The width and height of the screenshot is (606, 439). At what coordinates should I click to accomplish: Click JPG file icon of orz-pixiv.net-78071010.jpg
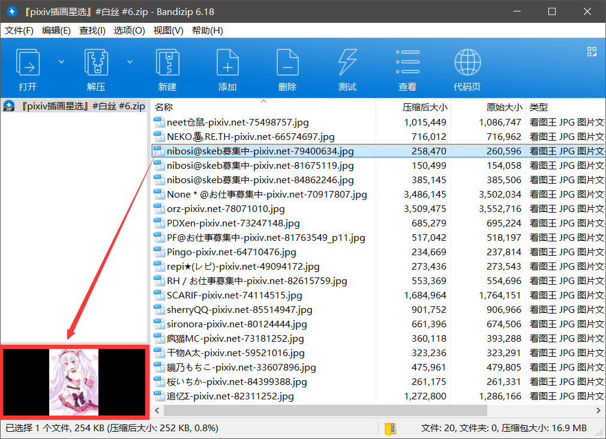[x=159, y=208]
